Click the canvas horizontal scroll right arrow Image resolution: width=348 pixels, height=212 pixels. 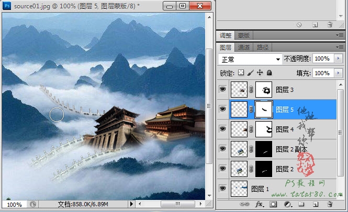201,204
